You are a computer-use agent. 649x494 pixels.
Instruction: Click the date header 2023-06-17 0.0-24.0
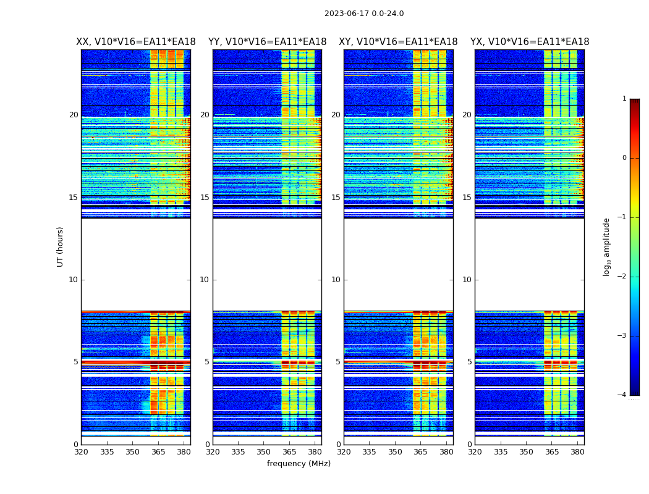364,14
